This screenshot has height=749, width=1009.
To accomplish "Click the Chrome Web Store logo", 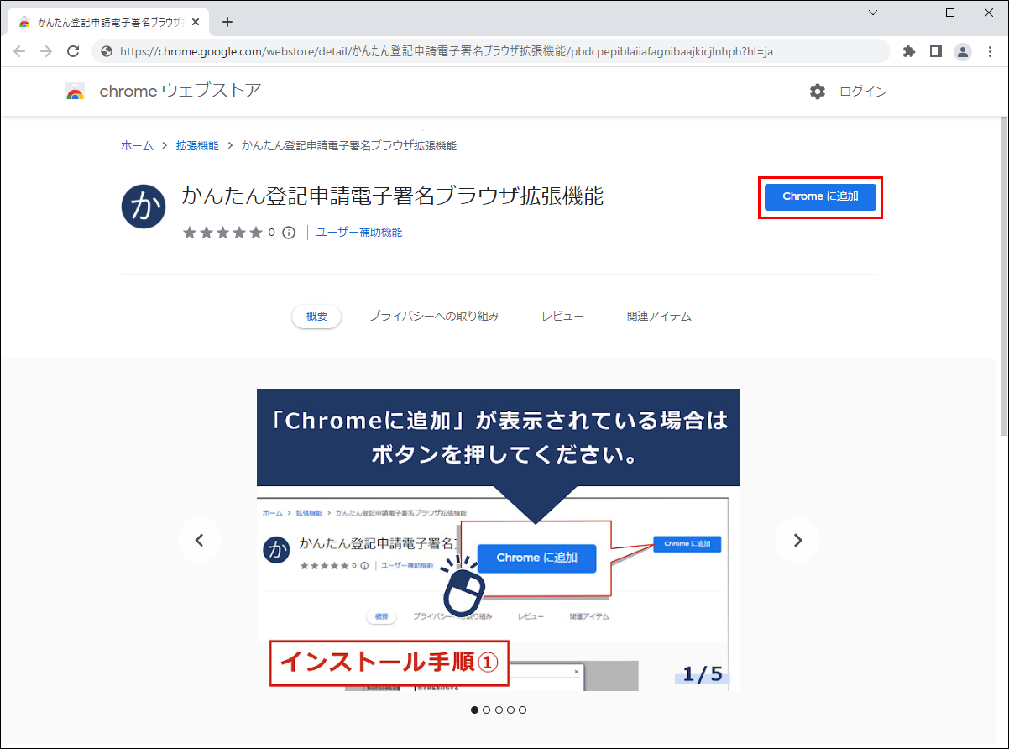I will [76, 92].
